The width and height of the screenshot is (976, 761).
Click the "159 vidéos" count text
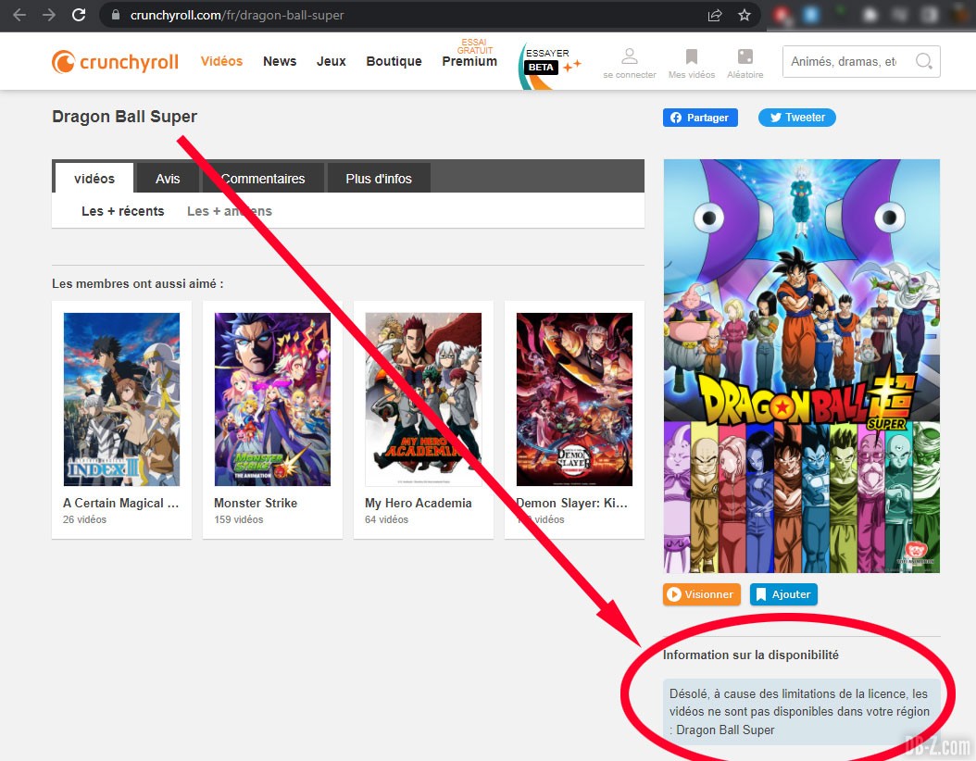[238, 519]
